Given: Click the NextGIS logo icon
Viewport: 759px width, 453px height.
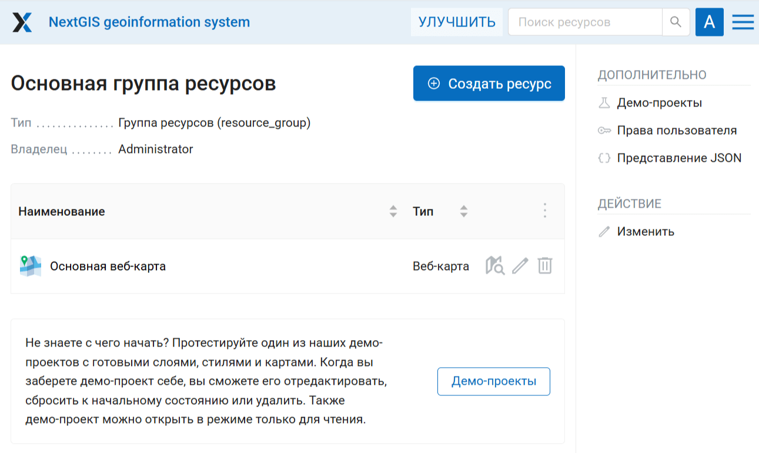Looking at the screenshot, I should point(22,22).
